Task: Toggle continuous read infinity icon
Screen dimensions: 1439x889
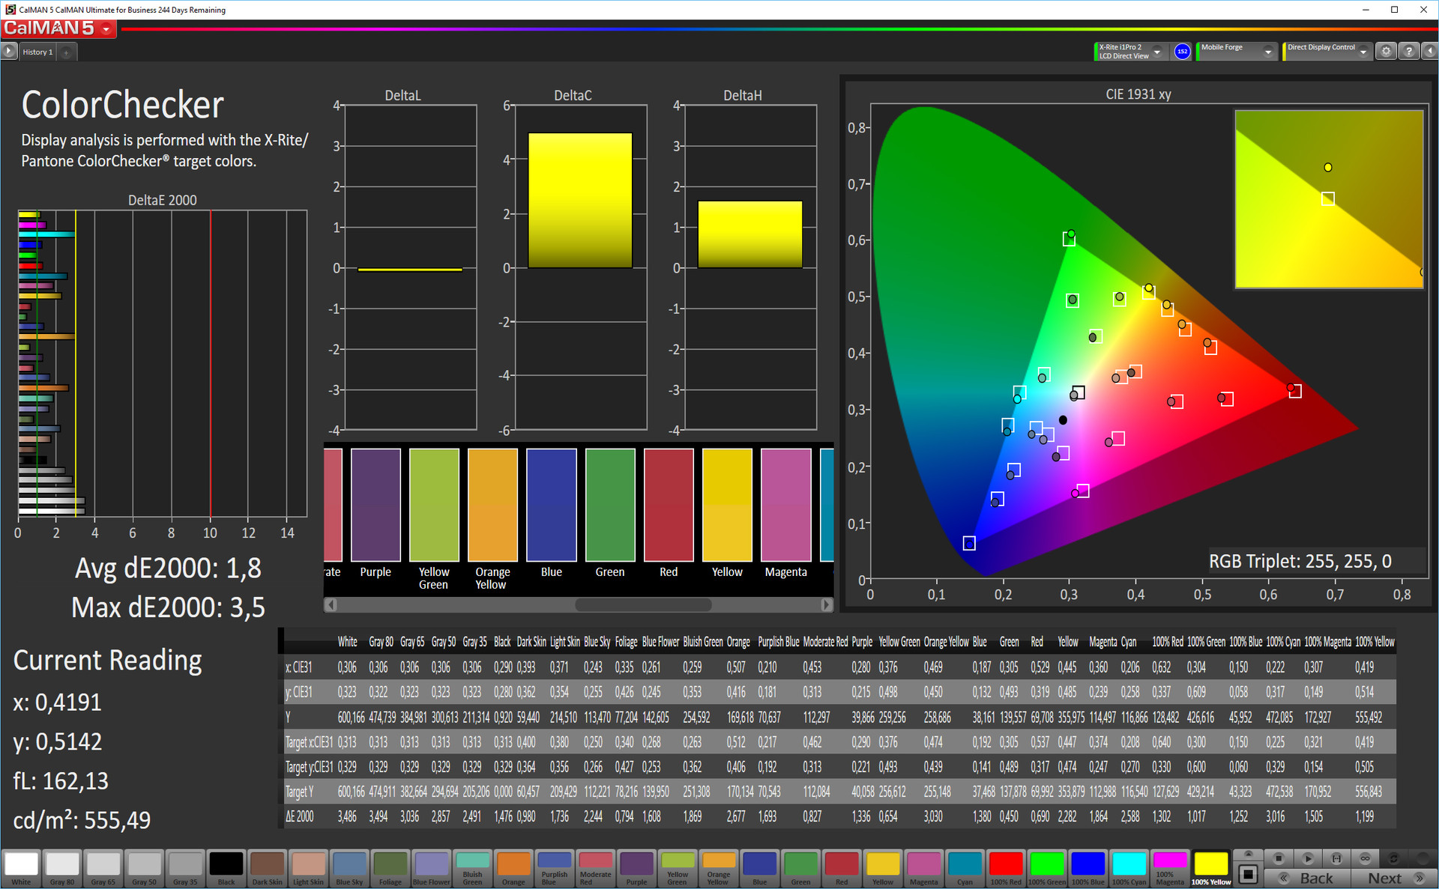Action: pos(1365,858)
